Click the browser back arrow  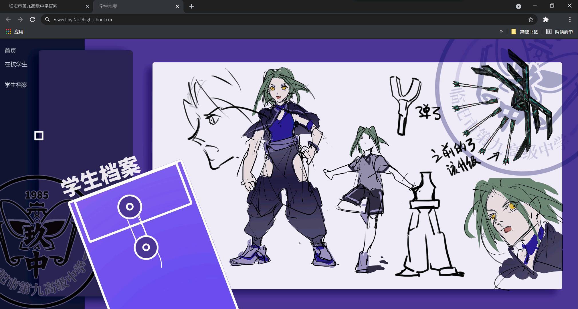(8, 19)
